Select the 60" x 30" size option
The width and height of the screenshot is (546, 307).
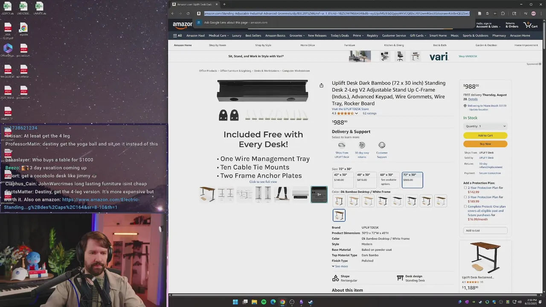pyautogui.click(x=389, y=180)
